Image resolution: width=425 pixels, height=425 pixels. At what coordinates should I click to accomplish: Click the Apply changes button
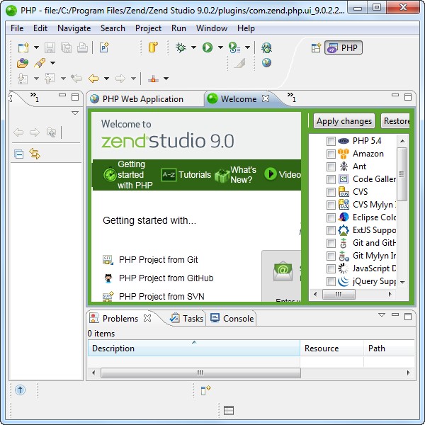[344, 121]
